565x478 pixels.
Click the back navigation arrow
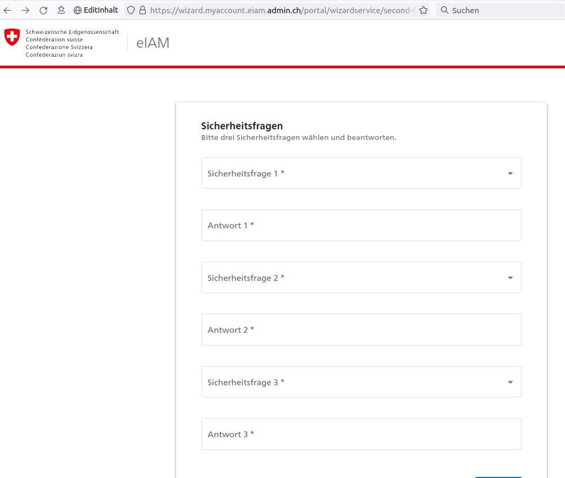pos(8,10)
